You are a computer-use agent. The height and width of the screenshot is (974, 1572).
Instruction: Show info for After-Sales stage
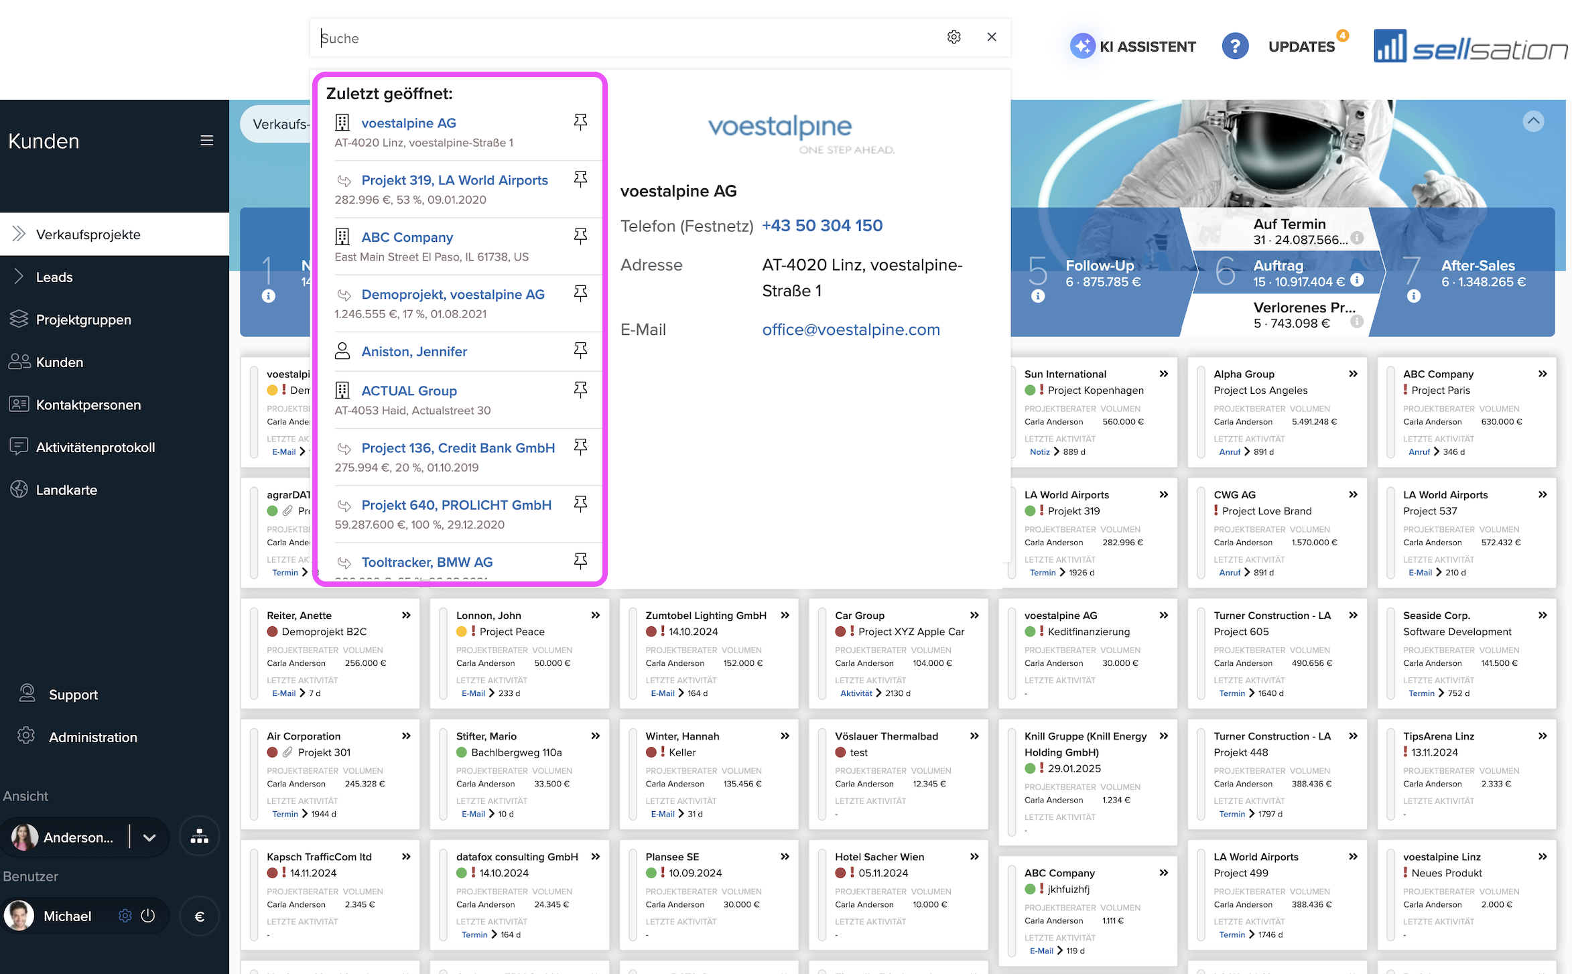1414,296
